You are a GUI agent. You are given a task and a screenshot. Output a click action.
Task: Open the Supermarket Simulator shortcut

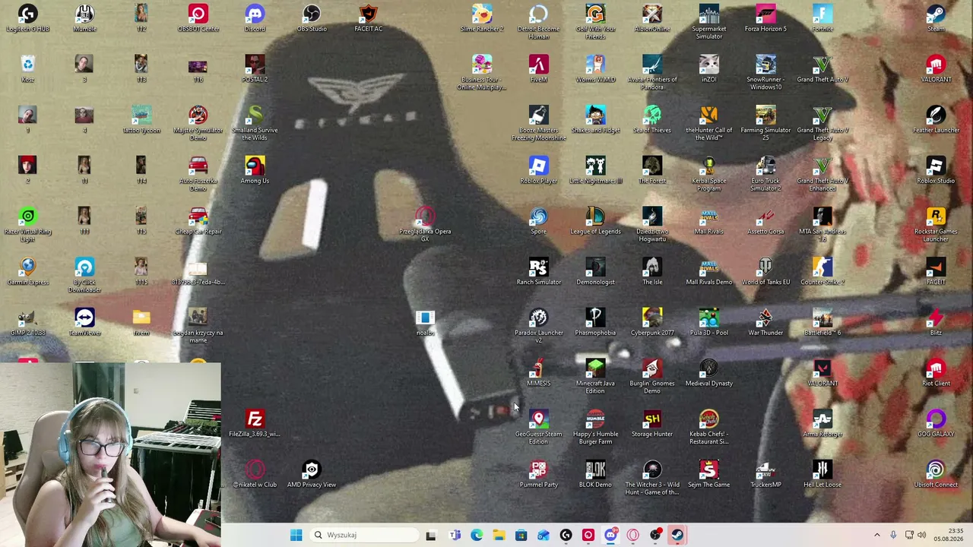point(708,22)
